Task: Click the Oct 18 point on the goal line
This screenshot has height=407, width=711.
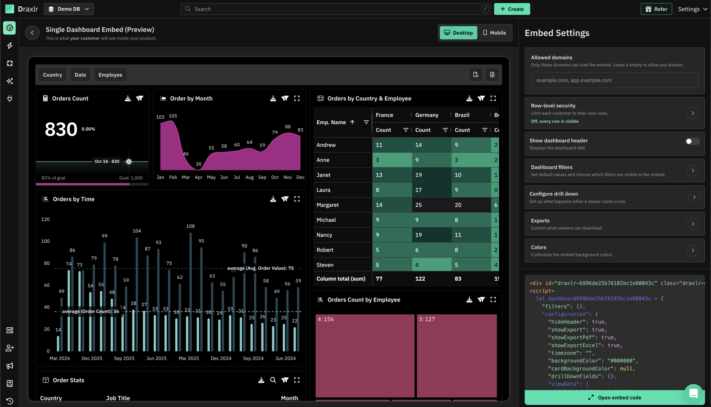Action: click(129, 161)
